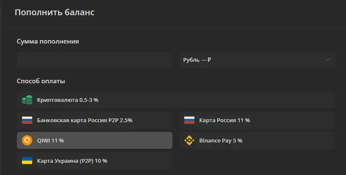
Task: Pick Карта Россия 11 % as payment method
Action: coord(257,120)
